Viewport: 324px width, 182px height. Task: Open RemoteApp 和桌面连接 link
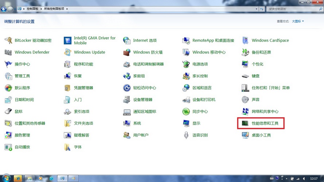pyautogui.click(x=213, y=40)
